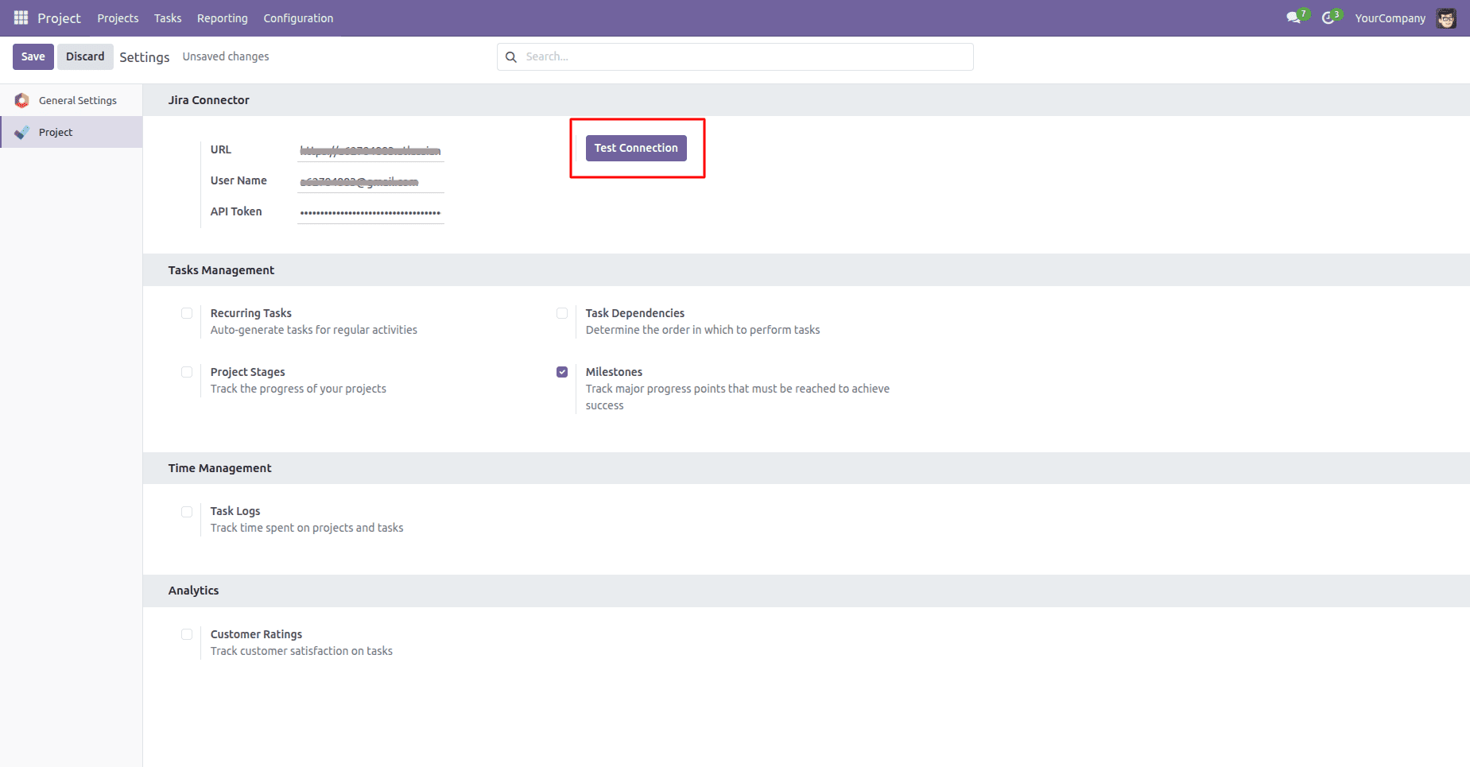
Task: Click the user avatar picture
Action: tap(1446, 17)
